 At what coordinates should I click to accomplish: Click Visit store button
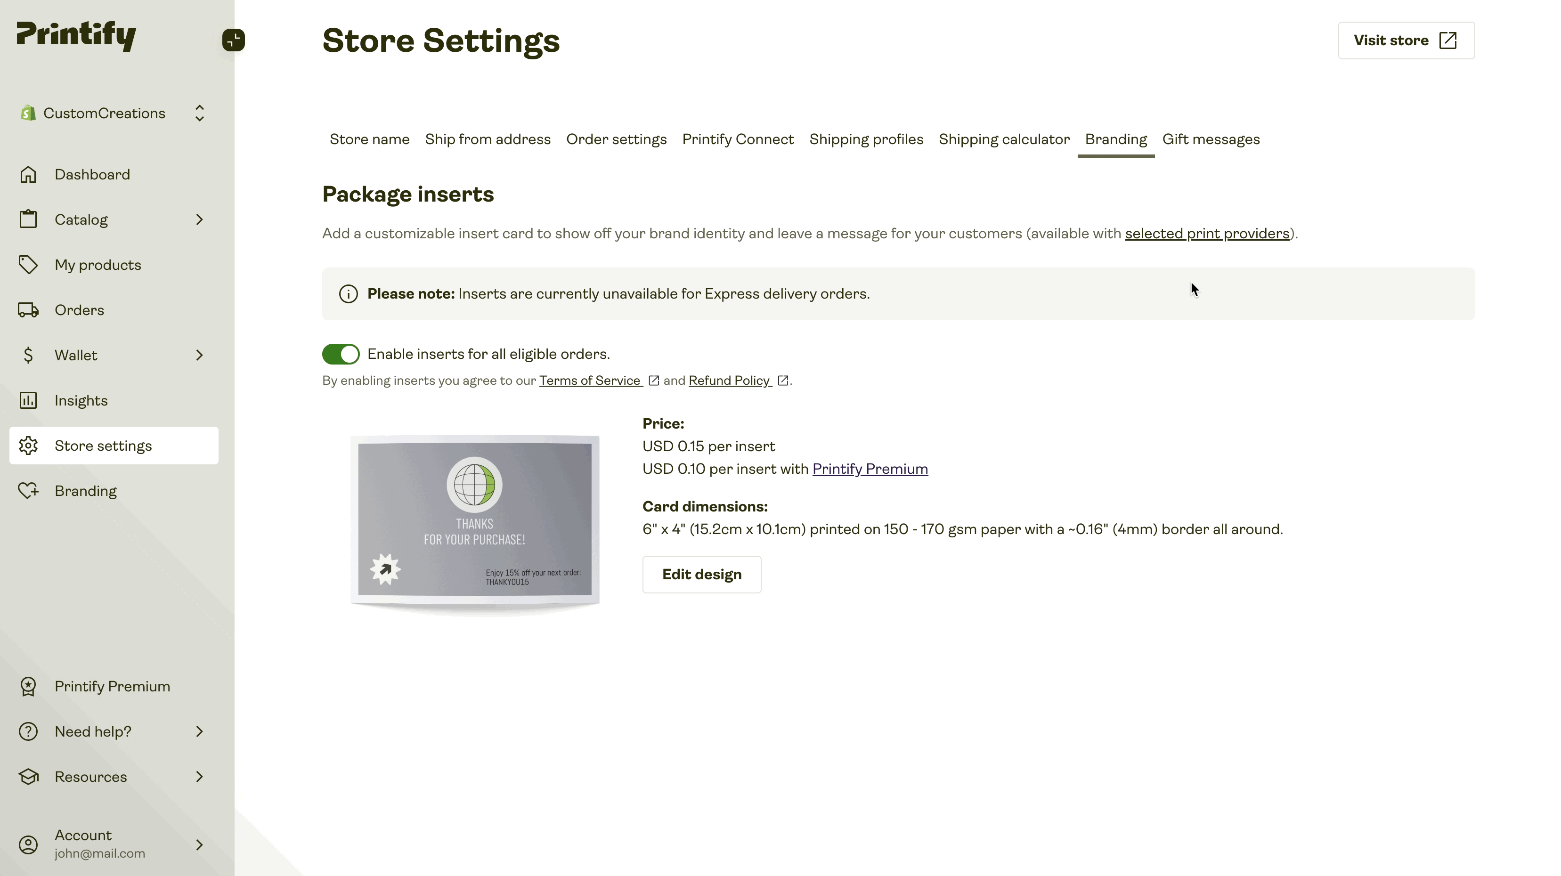(x=1406, y=40)
